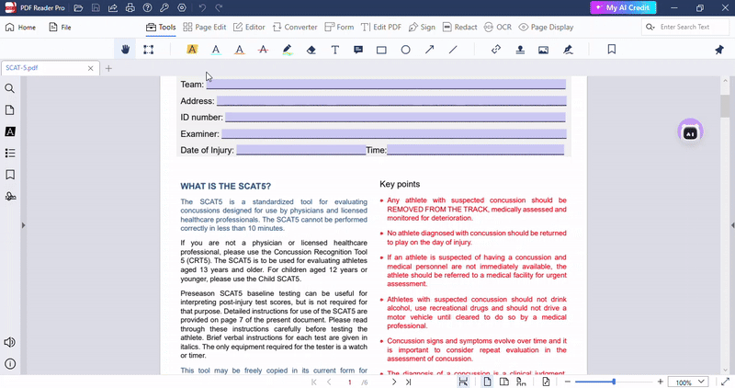The height and width of the screenshot is (388, 735).
Task: Go to the next page
Action: tap(394, 382)
